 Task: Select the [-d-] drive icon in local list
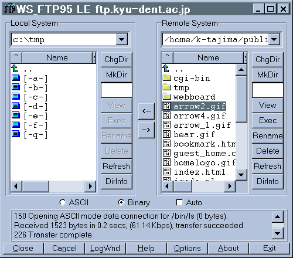[x=16, y=106]
